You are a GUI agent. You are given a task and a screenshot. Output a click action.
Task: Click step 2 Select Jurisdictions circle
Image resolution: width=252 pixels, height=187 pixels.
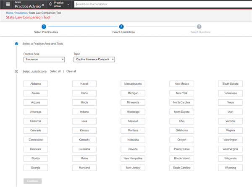point(121,26)
